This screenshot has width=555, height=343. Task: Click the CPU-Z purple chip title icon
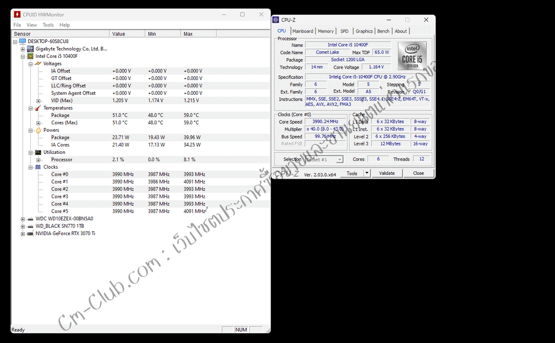[x=276, y=20]
